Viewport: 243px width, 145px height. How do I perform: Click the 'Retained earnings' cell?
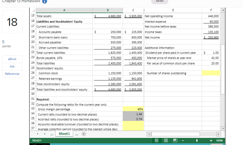(64, 79)
